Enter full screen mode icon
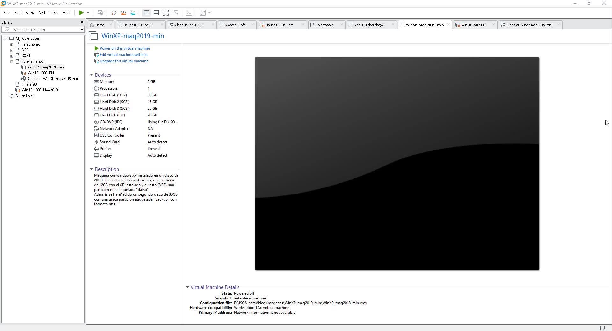This screenshot has height=331, width=612. [x=166, y=13]
